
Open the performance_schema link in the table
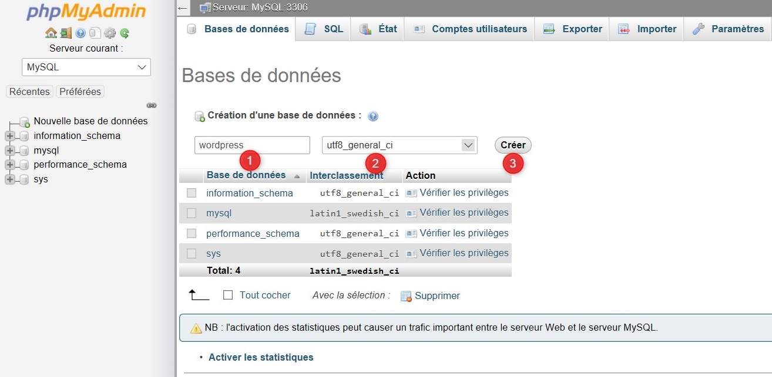click(253, 233)
